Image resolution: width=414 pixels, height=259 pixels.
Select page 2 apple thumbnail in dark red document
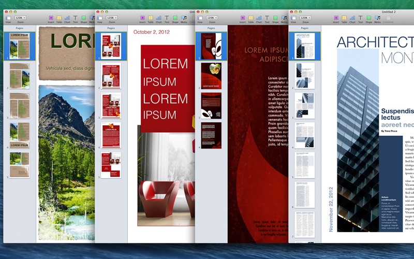[211, 75]
